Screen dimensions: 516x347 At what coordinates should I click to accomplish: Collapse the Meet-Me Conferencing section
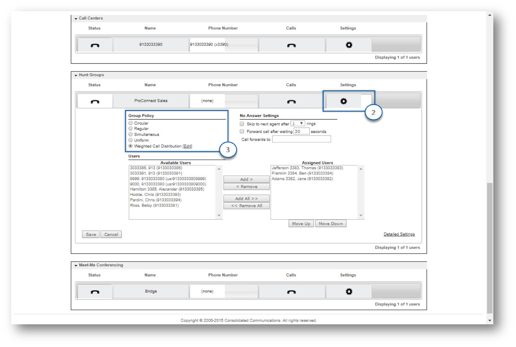pos(76,265)
